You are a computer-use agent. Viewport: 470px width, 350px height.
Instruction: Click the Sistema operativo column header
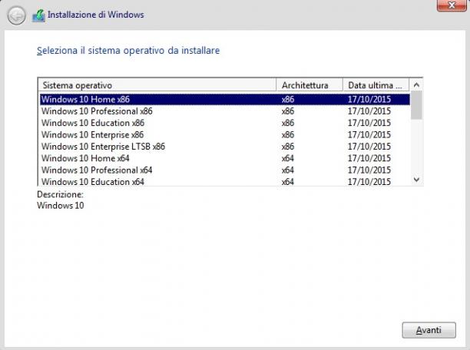pos(157,85)
